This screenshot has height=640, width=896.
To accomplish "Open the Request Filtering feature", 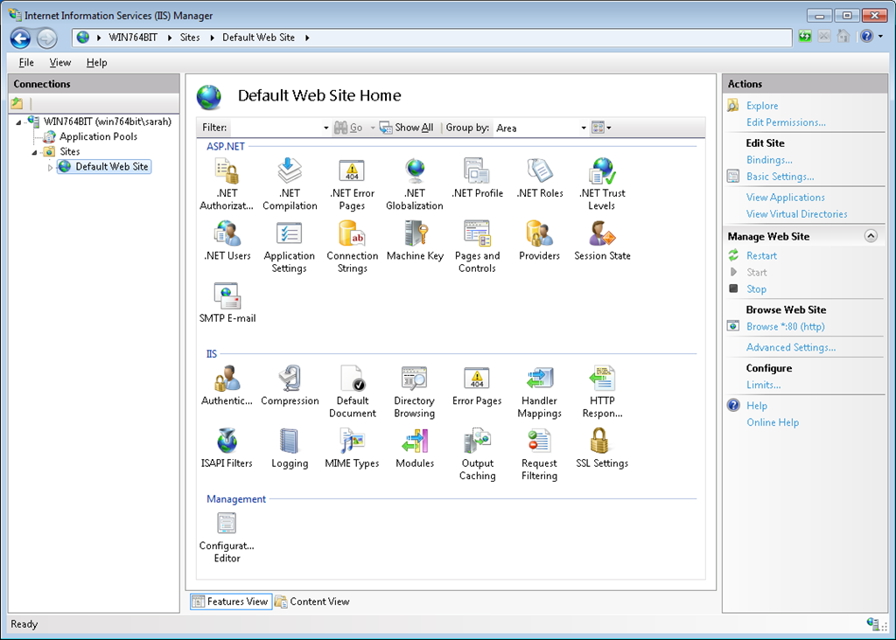I will click(x=539, y=454).
